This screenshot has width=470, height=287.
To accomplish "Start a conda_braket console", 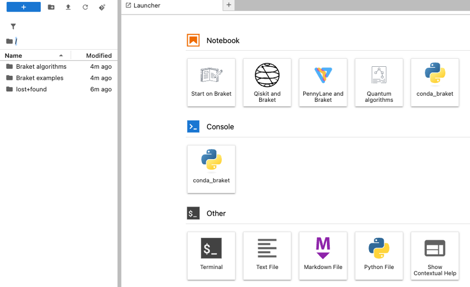I will [x=211, y=169].
